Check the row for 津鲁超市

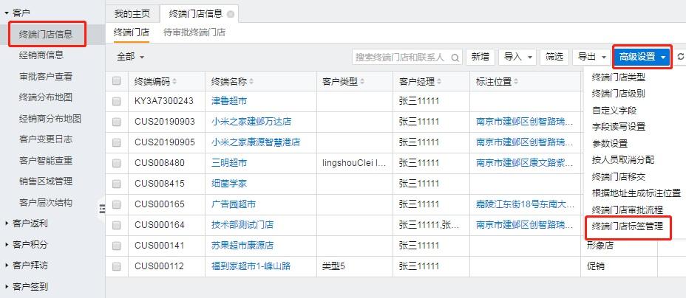[116, 101]
